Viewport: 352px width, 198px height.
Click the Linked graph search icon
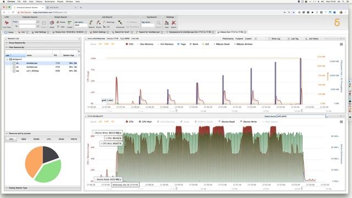pos(69,24)
